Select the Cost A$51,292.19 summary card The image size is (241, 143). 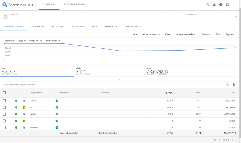pyautogui.click(x=192, y=71)
